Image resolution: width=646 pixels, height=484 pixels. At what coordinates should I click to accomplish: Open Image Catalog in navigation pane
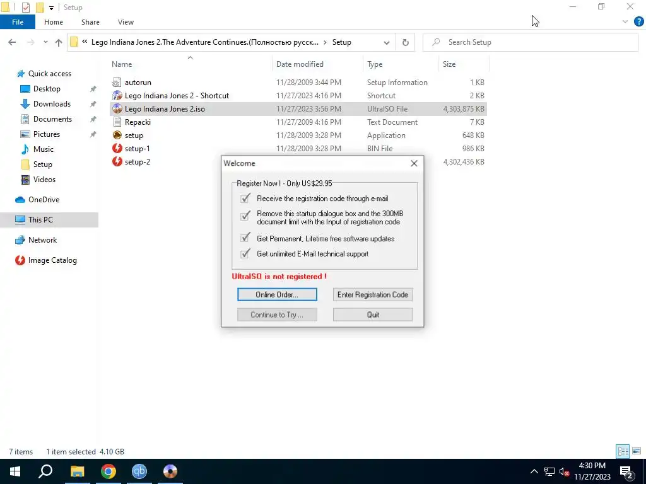(52, 260)
